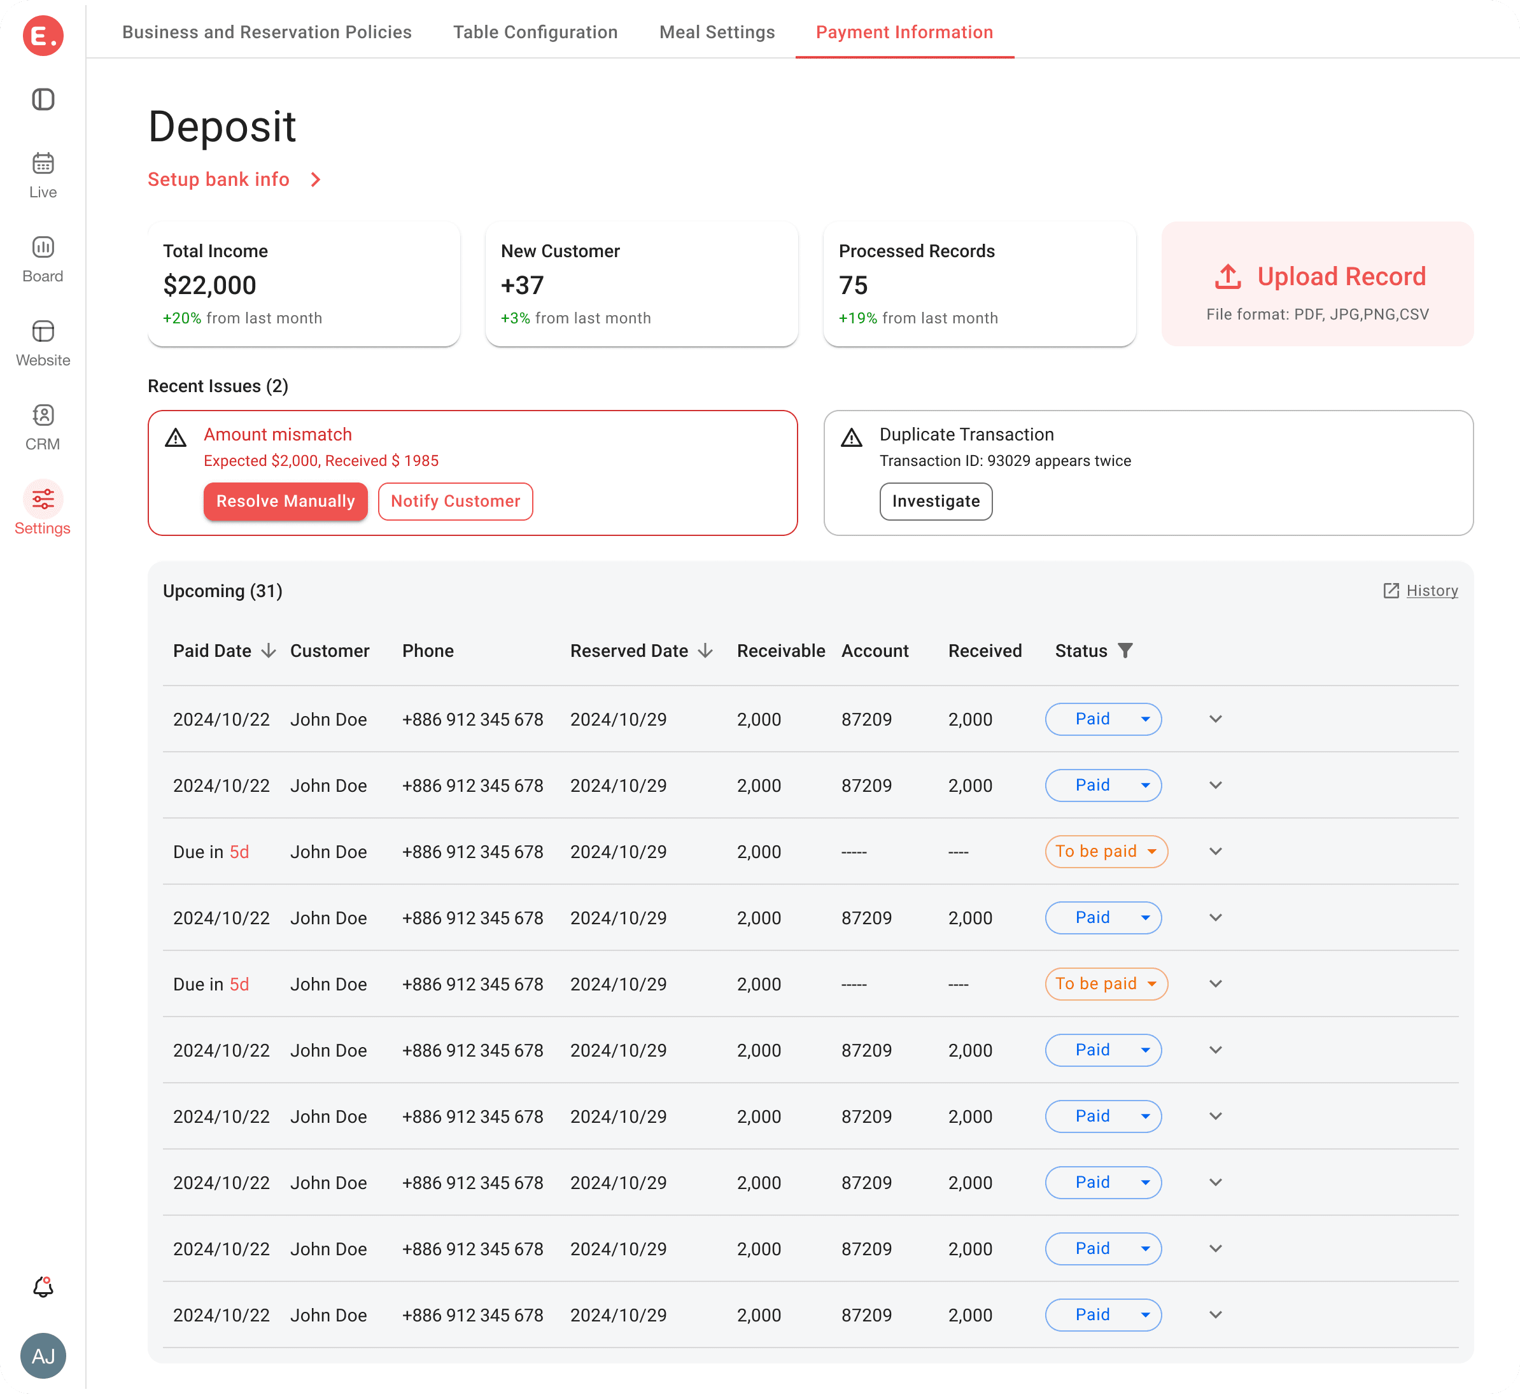Expand the sixth table row chevron
1520x1394 pixels.
[x=1216, y=1051]
